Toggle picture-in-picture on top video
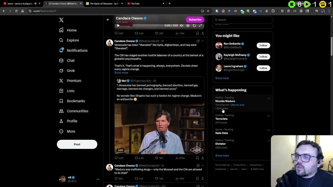The width and height of the screenshot is (333, 187). tap(194, 25)
